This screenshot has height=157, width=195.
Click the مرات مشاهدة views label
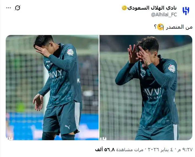[130, 150]
